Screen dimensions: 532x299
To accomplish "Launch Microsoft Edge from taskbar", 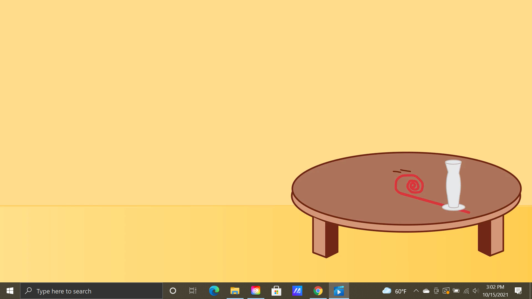I will (214, 291).
